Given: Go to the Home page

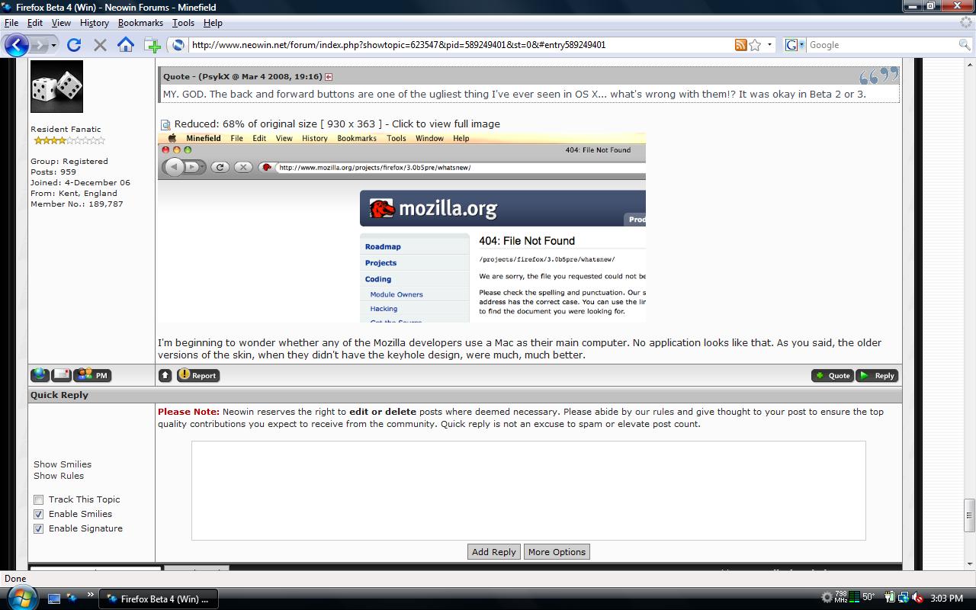Looking at the screenshot, I should 126,45.
